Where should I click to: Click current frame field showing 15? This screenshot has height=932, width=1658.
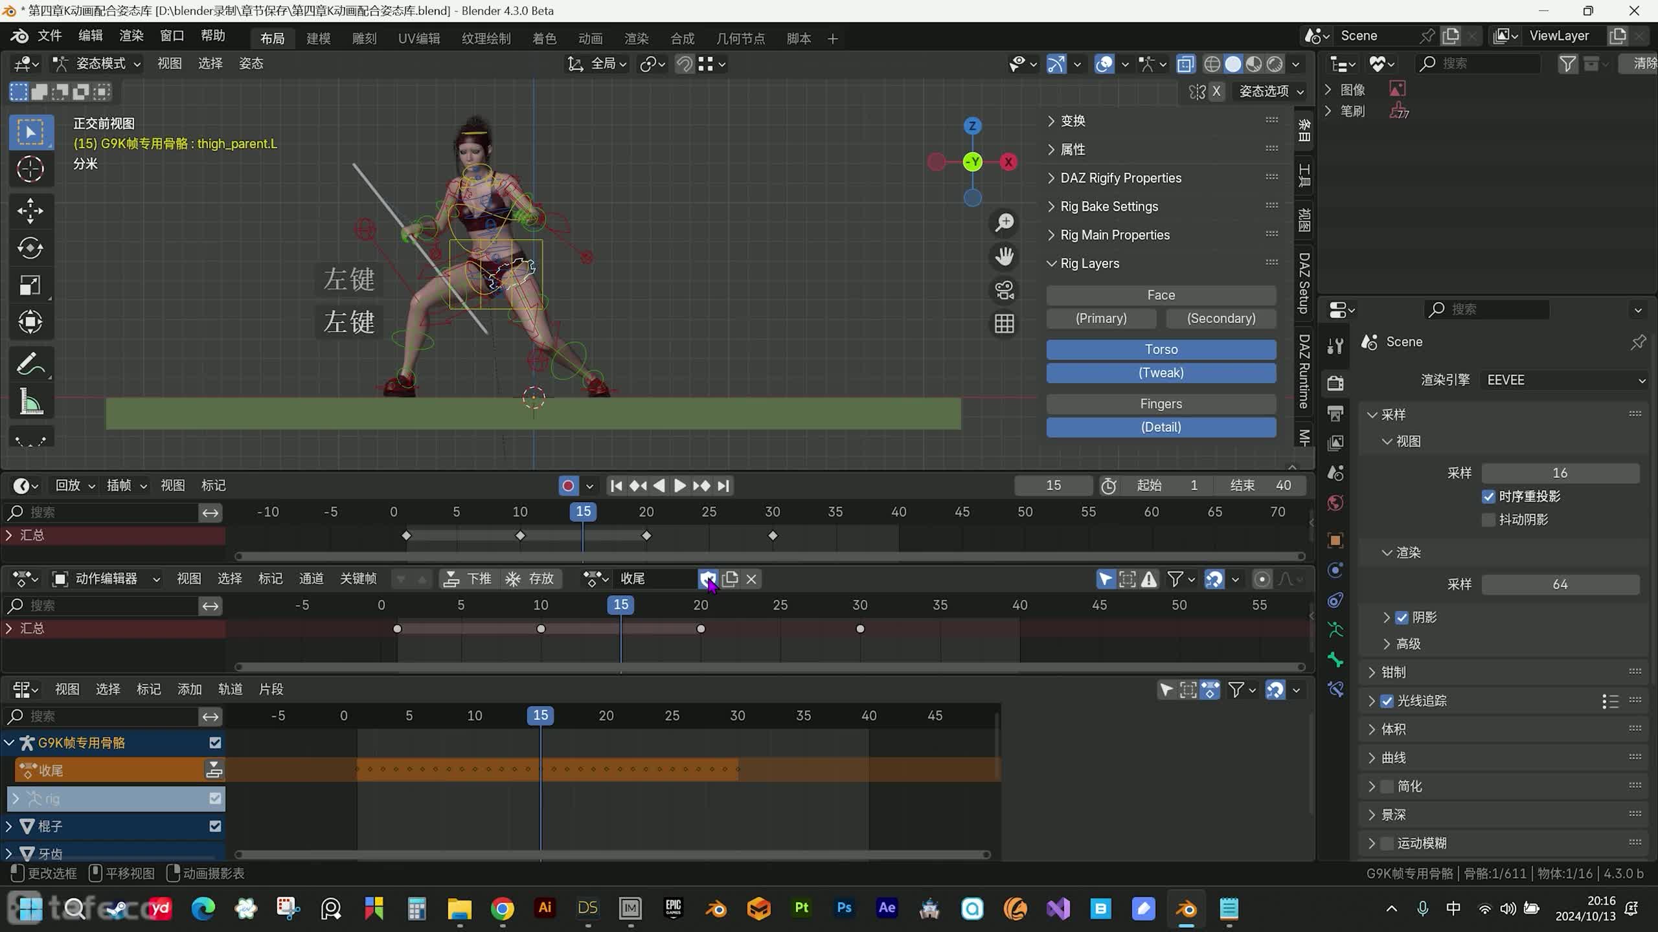[1053, 485]
